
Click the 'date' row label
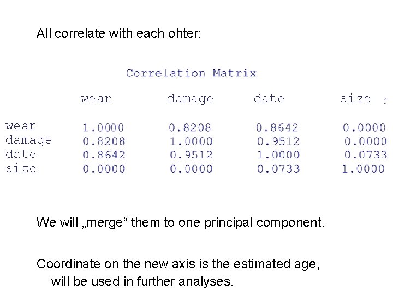(21, 154)
